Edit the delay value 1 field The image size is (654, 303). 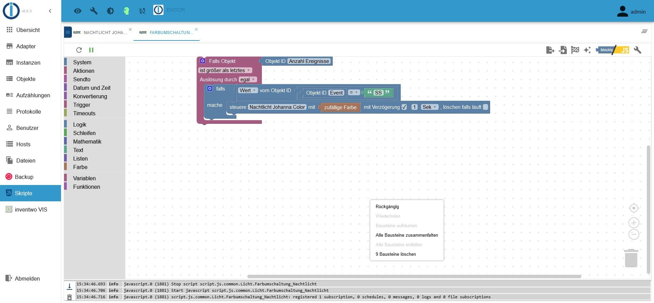(x=415, y=107)
